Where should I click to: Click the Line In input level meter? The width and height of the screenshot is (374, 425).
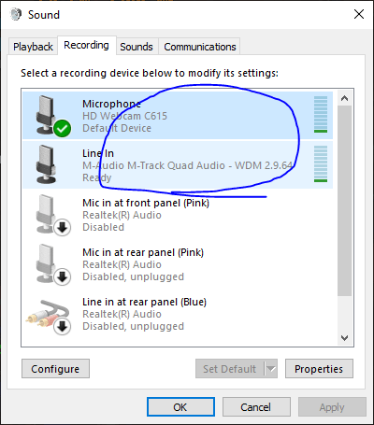coord(321,163)
